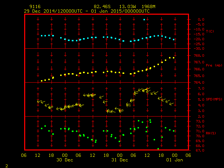Screen dimensions: 224x168
Task: Click the -15.0 temperature tick value
Action: pos(199,34)
